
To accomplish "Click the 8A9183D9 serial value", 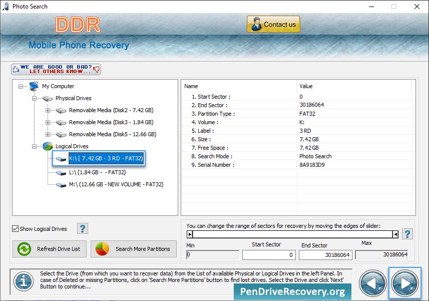I will click(x=312, y=165).
